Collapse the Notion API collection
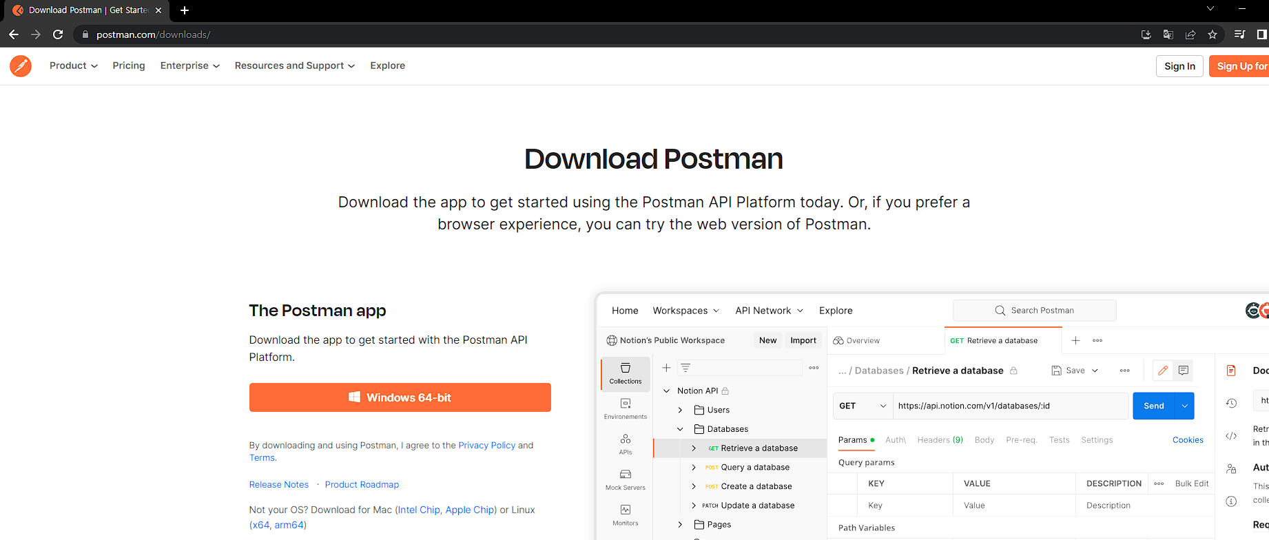The height and width of the screenshot is (540, 1269). pos(666,391)
